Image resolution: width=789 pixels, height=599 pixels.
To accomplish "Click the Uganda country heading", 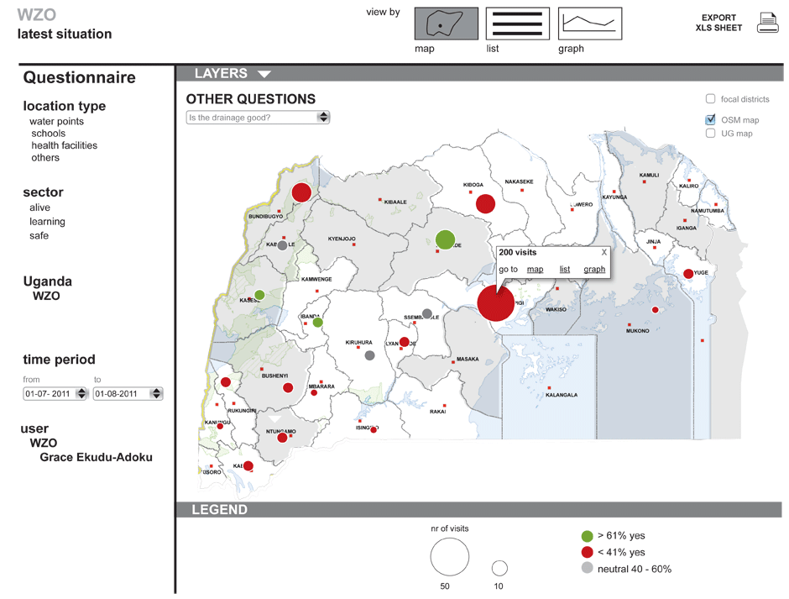I will [47, 281].
